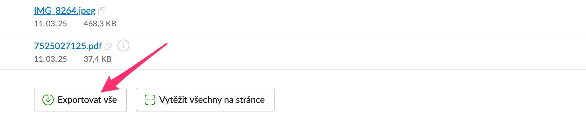Click the Exportovat vše button
Image resolution: width=586 pixels, height=118 pixels.
click(x=80, y=99)
